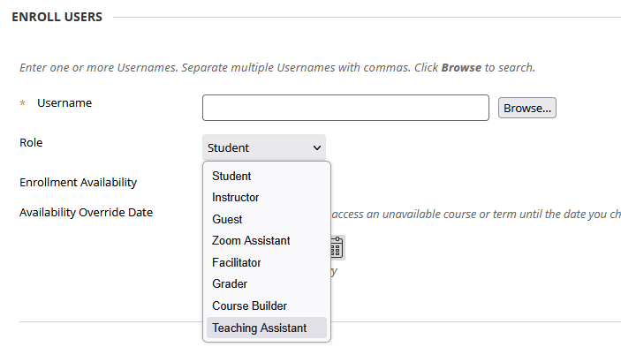Click the Availability Override Date label
The width and height of the screenshot is (621, 362).
(x=86, y=212)
